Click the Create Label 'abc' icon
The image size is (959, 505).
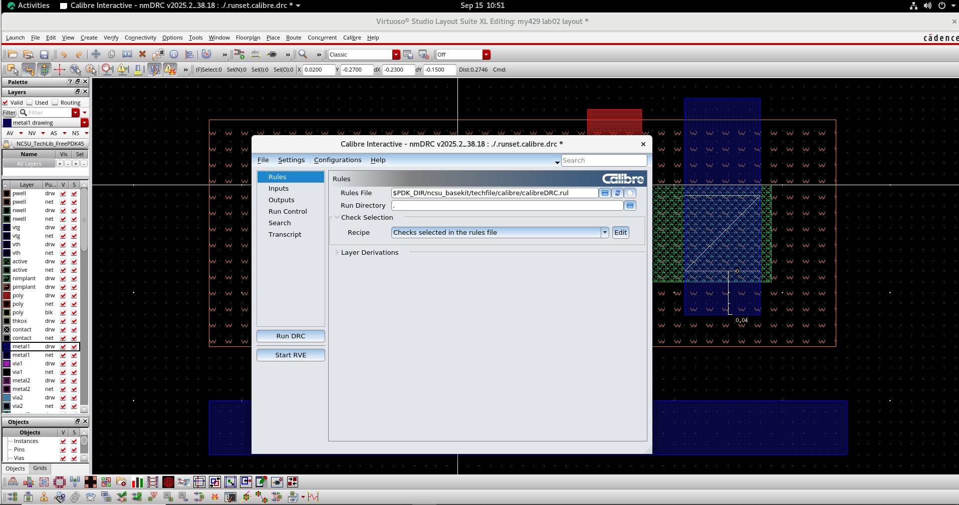tap(256, 55)
